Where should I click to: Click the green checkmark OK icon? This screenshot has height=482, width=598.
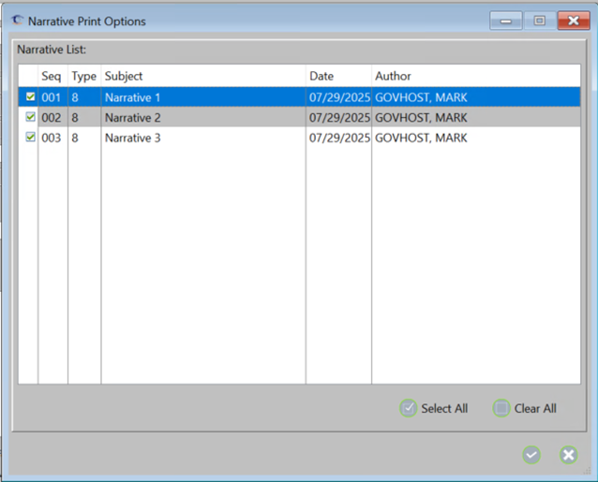coord(531,455)
